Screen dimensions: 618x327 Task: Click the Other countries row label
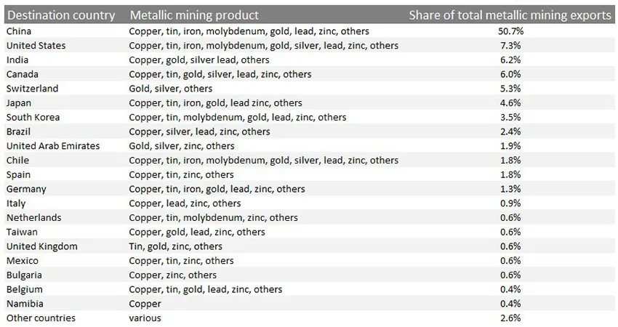41,318
